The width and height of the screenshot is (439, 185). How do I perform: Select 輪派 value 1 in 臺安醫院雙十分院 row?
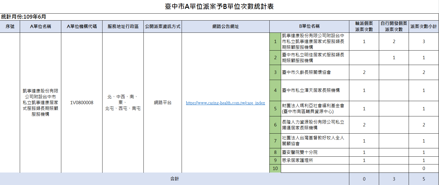coord(364,152)
